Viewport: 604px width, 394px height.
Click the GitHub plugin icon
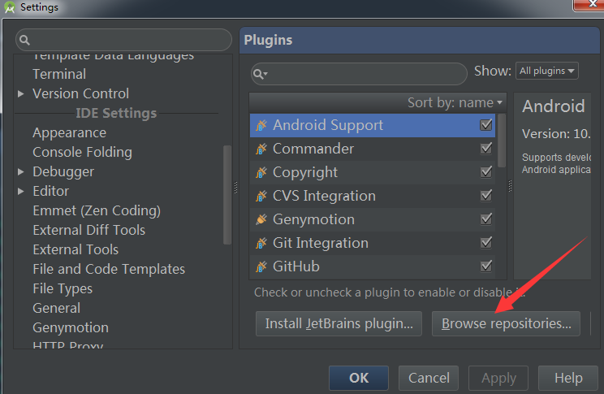[261, 266]
